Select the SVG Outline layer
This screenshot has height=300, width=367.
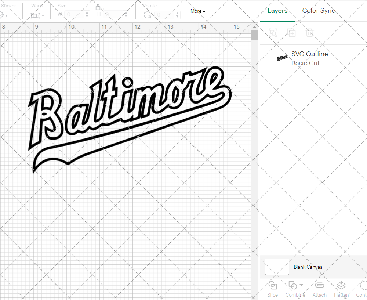pos(309,58)
